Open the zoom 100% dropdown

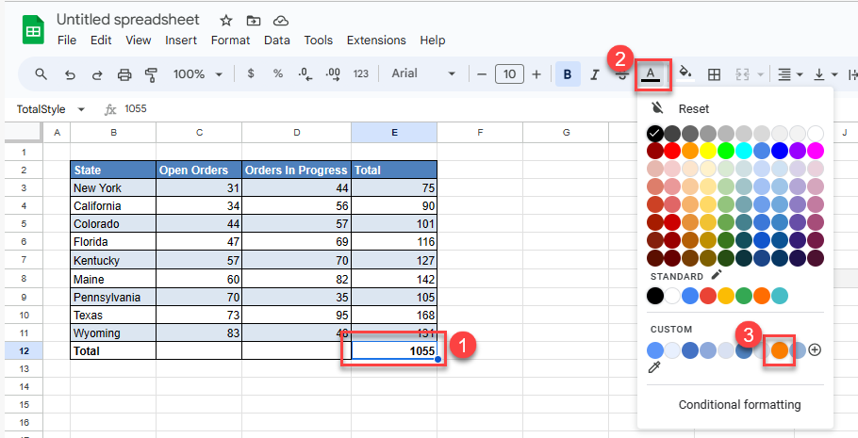(x=198, y=74)
